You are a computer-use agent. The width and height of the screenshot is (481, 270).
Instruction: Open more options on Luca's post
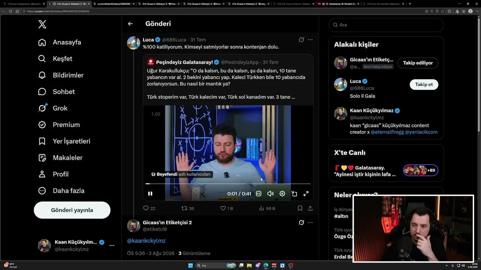(310, 40)
